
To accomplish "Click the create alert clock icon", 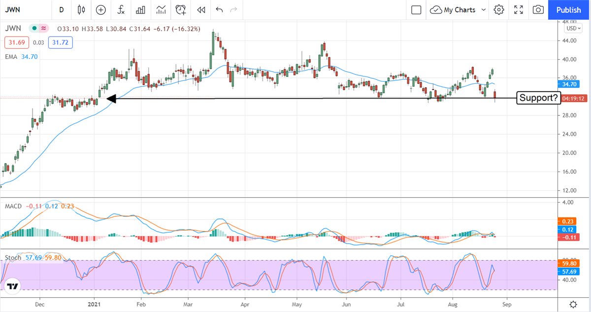I will pyautogui.click(x=181, y=10).
